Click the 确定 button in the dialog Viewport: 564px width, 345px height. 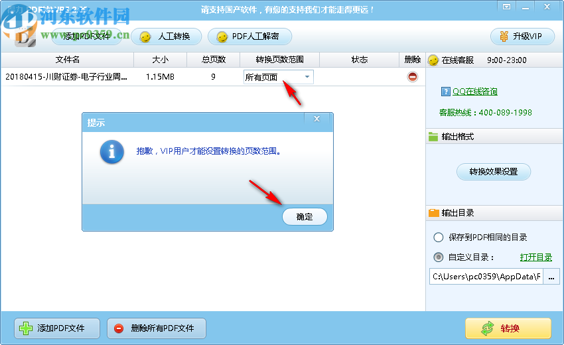pos(305,216)
